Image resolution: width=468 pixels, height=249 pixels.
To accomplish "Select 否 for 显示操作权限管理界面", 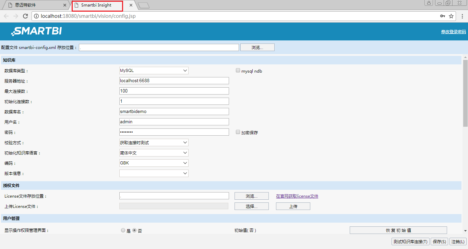I will (x=134, y=231).
